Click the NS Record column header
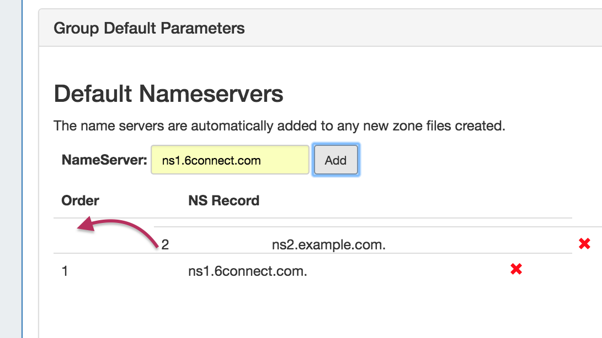 223,200
